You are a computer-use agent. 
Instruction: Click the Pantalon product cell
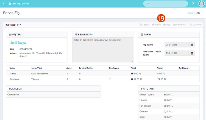pyautogui.click(x=14, y=79)
